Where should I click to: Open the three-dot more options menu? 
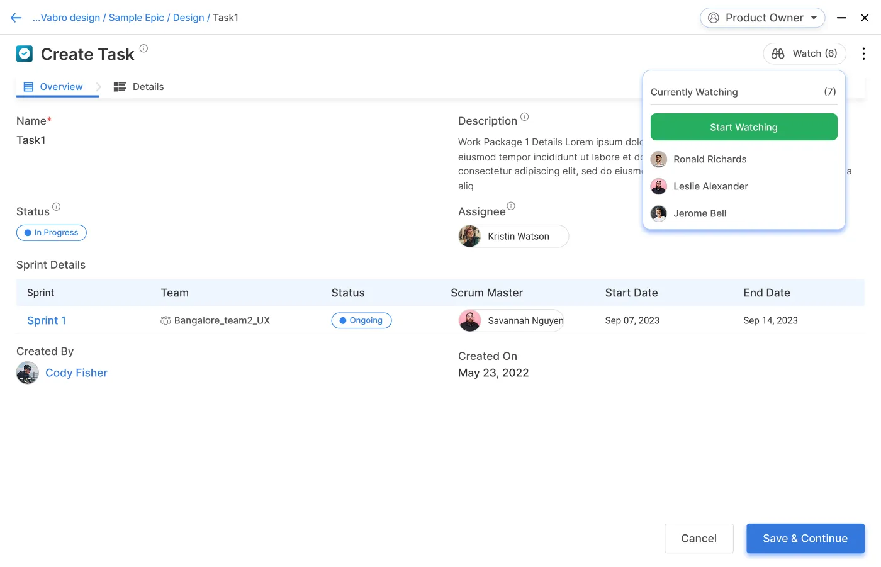[x=863, y=53]
